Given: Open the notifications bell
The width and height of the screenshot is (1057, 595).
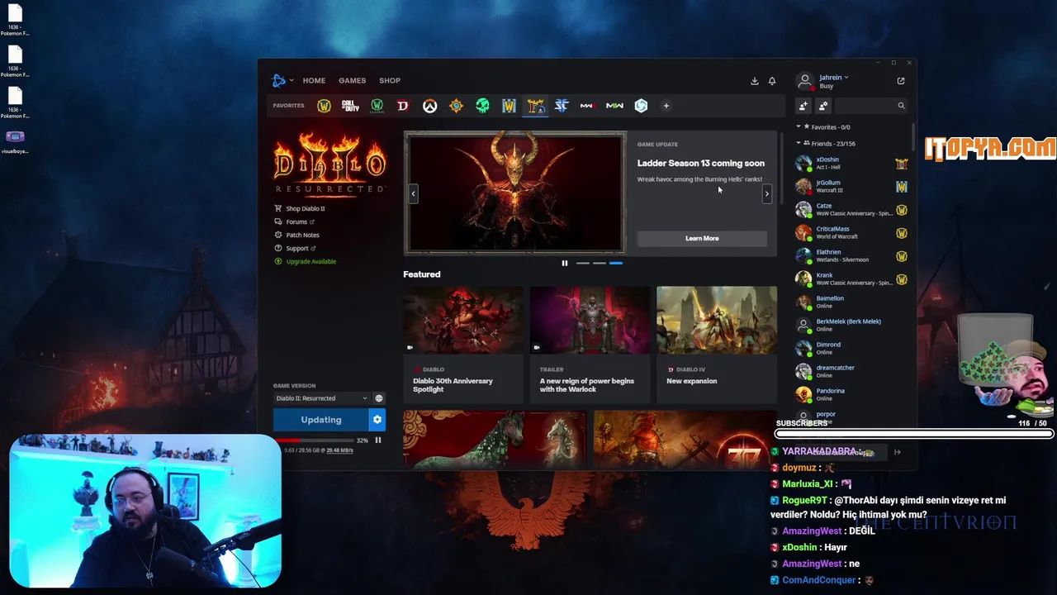Looking at the screenshot, I should coord(772,81).
